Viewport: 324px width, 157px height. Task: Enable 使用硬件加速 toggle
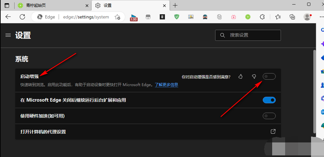[269, 116]
